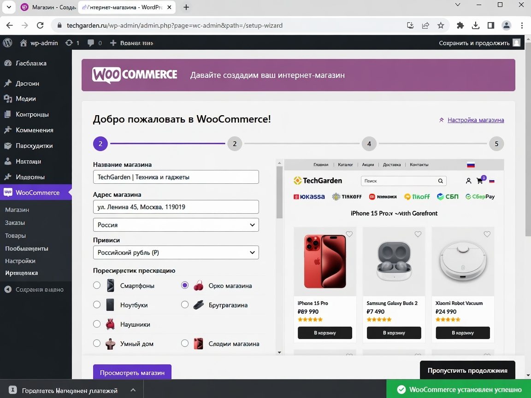Click the updates refresh icon
This screenshot has height=398, width=531.
click(69, 43)
